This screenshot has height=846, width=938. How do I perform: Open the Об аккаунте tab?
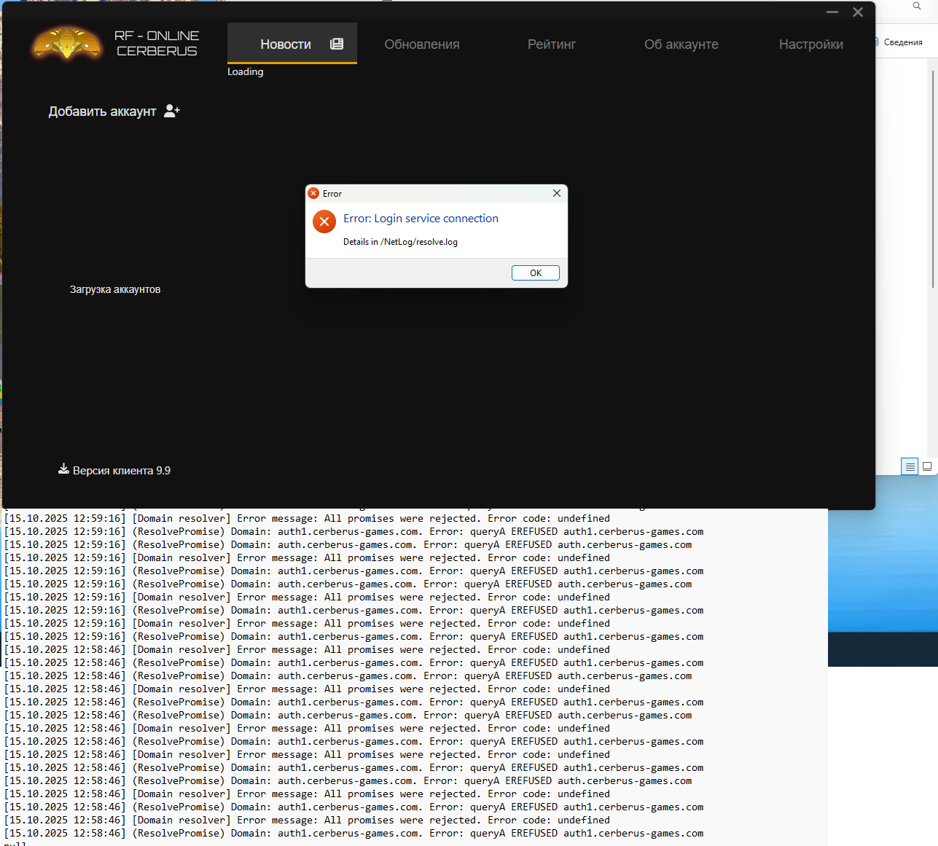(681, 44)
